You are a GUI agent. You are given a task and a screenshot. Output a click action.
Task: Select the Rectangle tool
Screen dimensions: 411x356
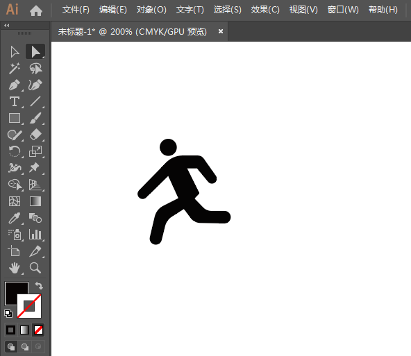click(x=15, y=118)
